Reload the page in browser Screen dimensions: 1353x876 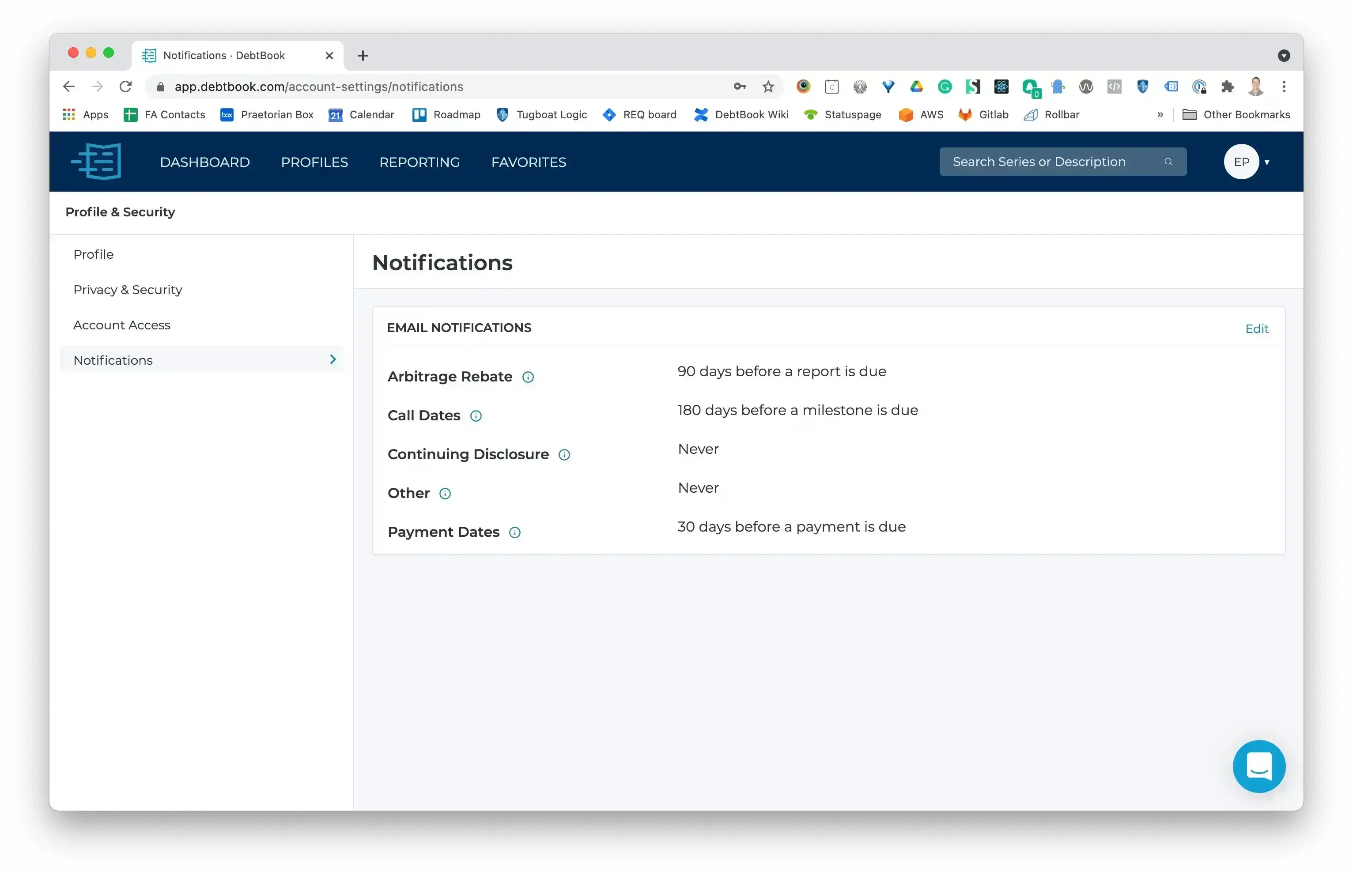[x=126, y=87]
